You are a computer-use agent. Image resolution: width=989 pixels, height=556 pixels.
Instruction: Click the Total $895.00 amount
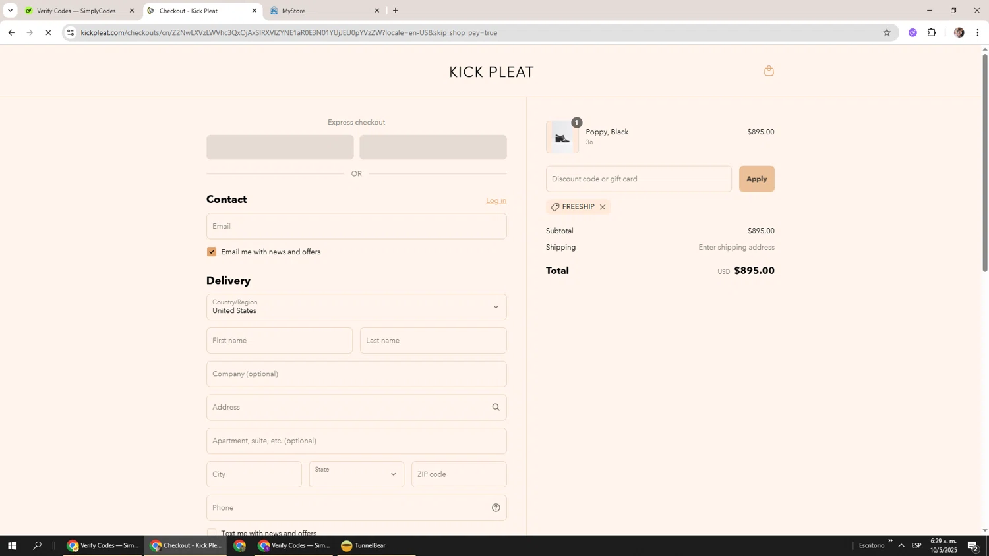pos(754,271)
